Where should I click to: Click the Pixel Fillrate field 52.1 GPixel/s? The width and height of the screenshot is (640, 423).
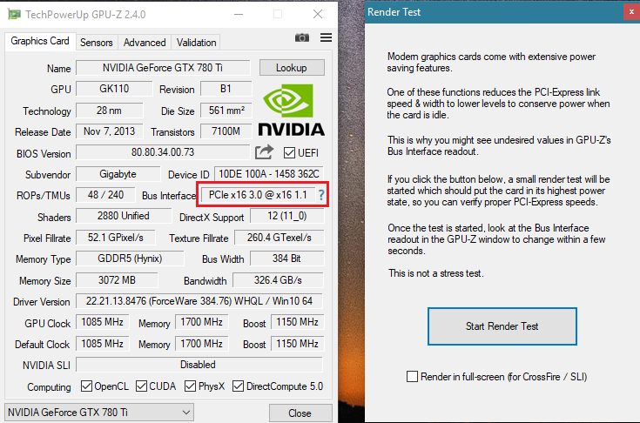[x=116, y=238]
